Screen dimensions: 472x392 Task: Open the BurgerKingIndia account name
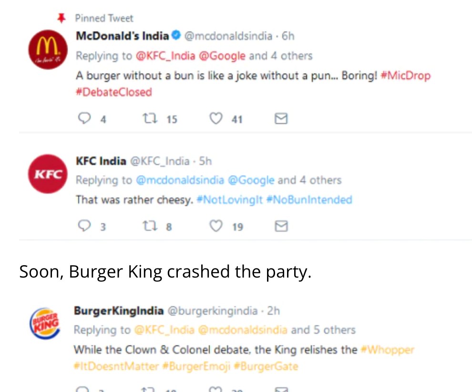point(119,311)
